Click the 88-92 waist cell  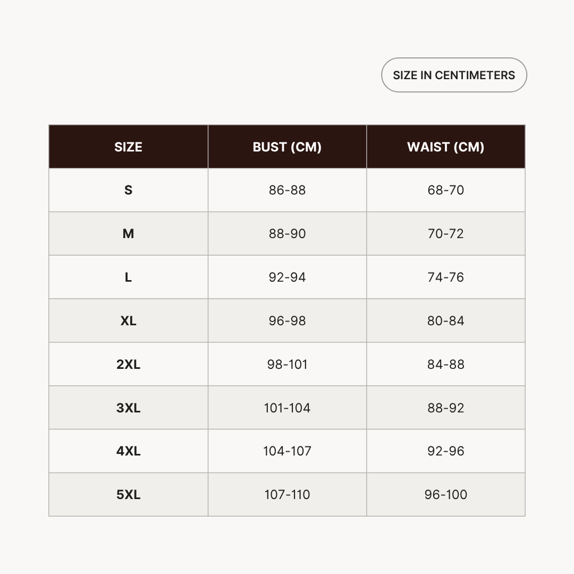(x=445, y=408)
